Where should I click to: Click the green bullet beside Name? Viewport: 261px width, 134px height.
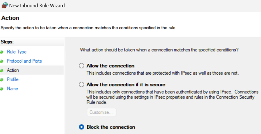coord(2,89)
